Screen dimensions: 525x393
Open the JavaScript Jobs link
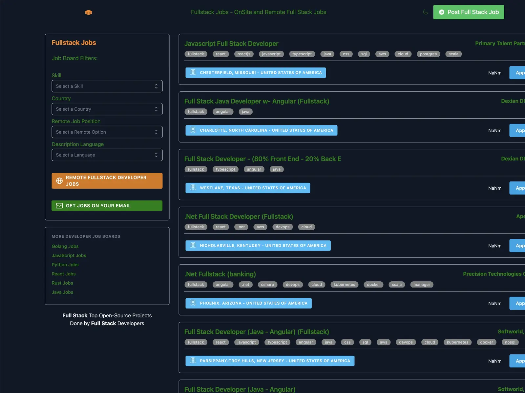[69, 255]
